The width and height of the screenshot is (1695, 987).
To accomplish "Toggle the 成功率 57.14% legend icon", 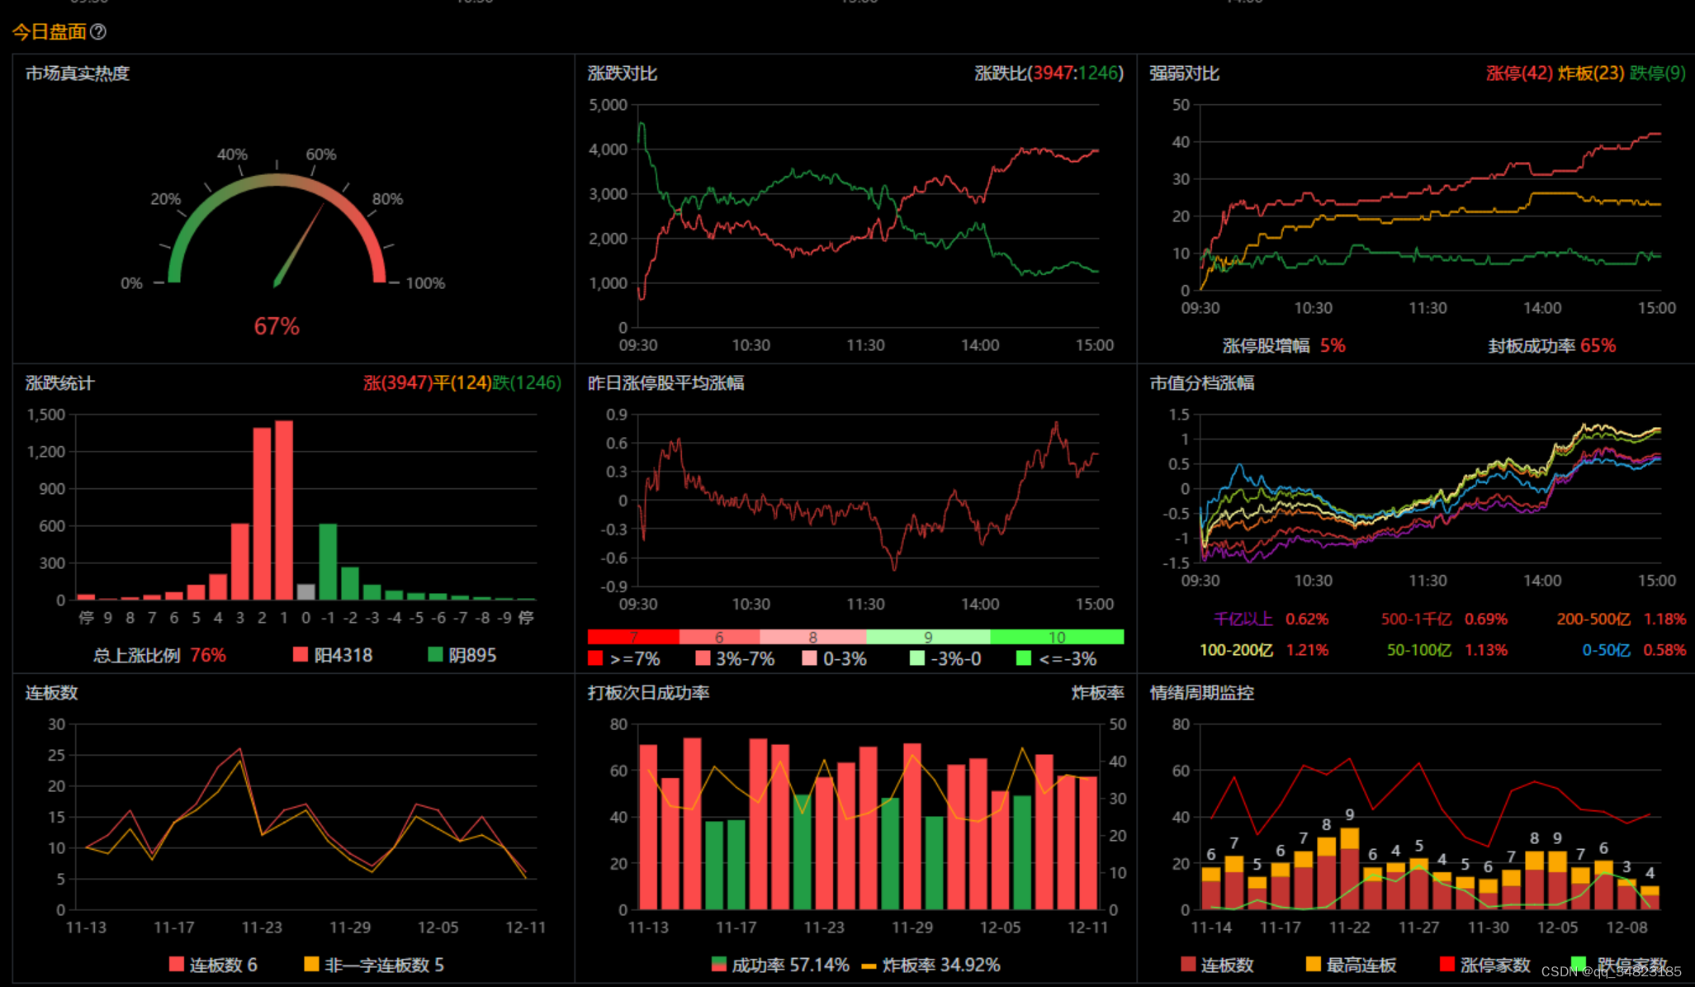I will point(719,964).
